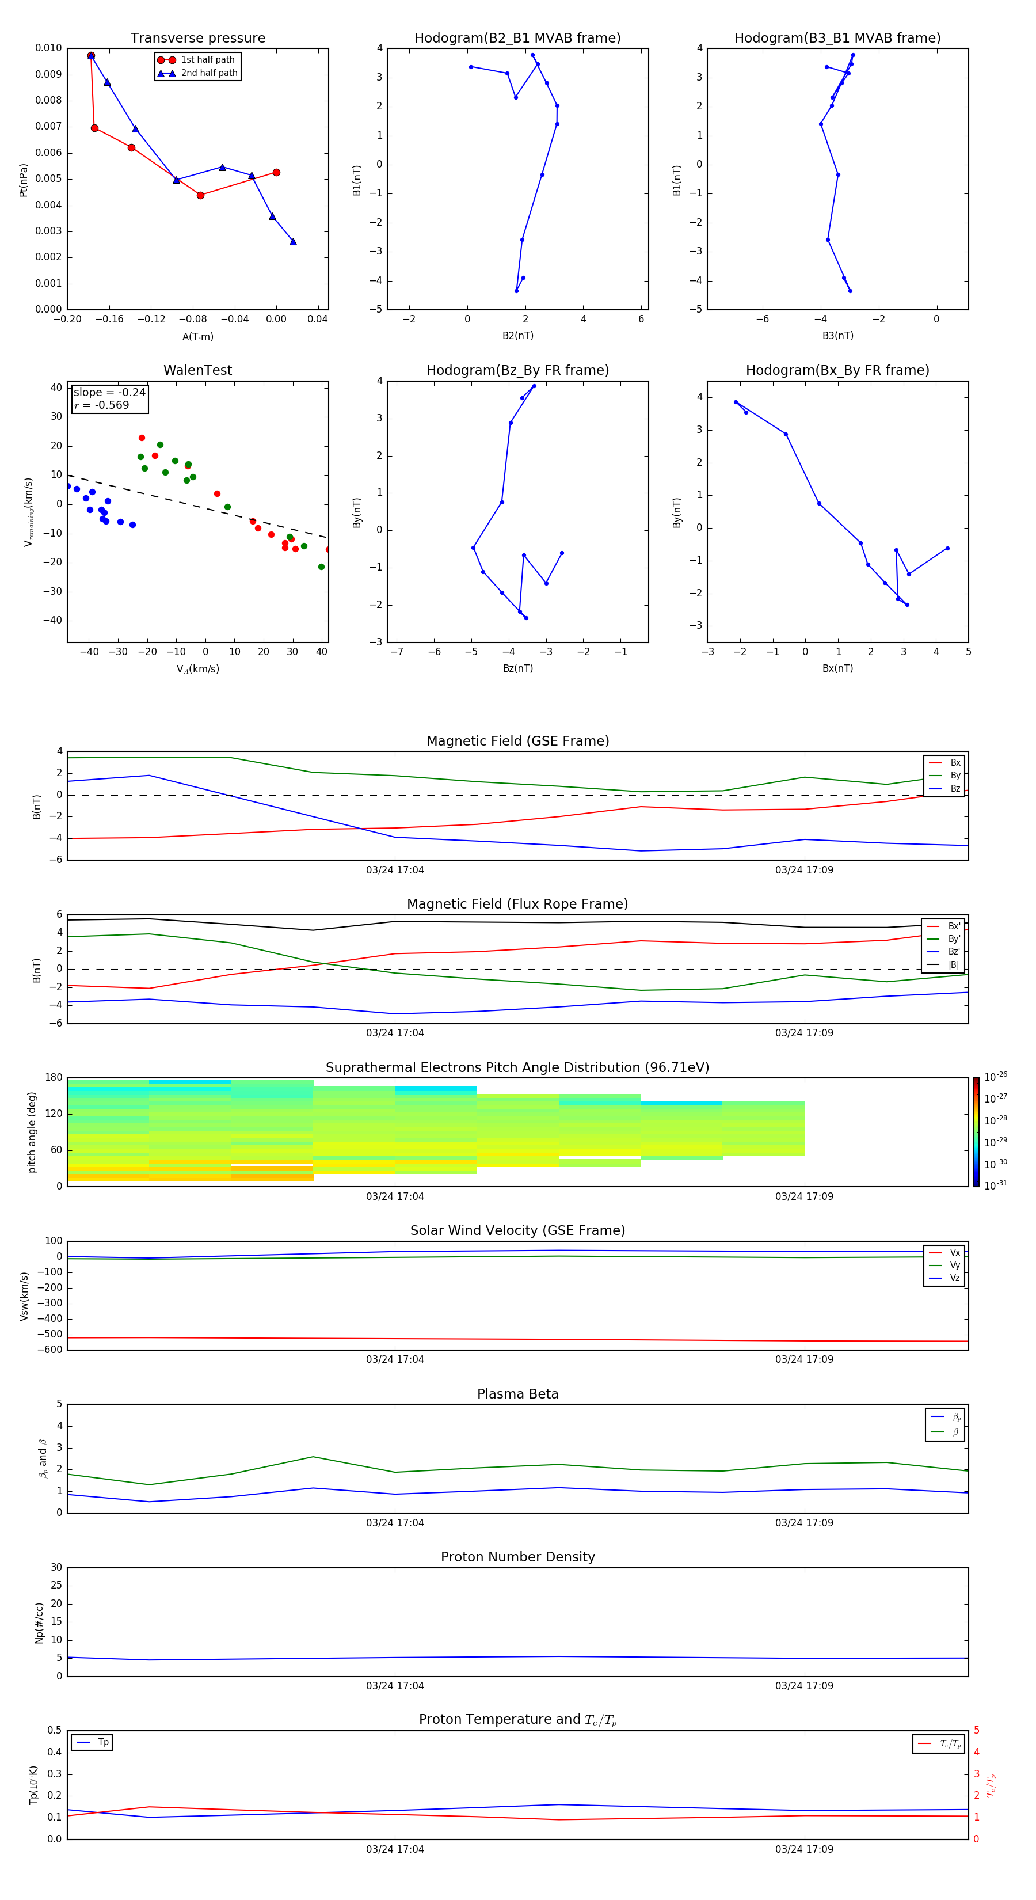
Task: Click the 'Np(#/cc)' y-axis label
Action: tap(39, 1622)
